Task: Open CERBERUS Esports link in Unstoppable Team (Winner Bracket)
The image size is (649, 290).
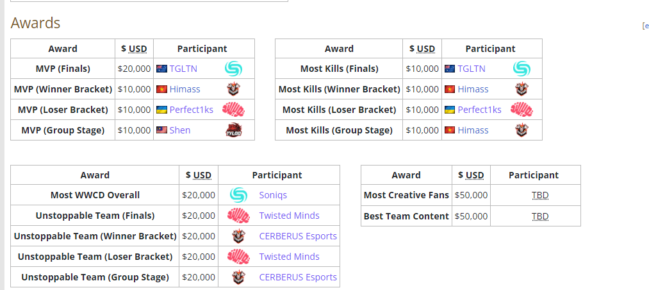Action: point(298,236)
